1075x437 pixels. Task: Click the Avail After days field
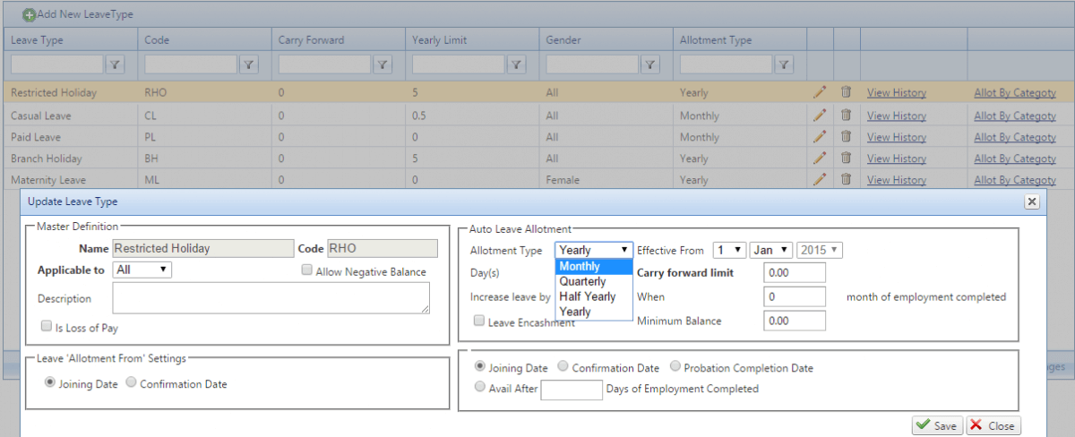(x=572, y=390)
